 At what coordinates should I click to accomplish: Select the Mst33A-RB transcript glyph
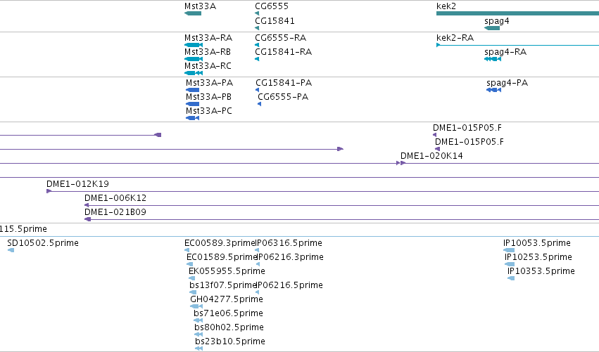tap(194, 59)
